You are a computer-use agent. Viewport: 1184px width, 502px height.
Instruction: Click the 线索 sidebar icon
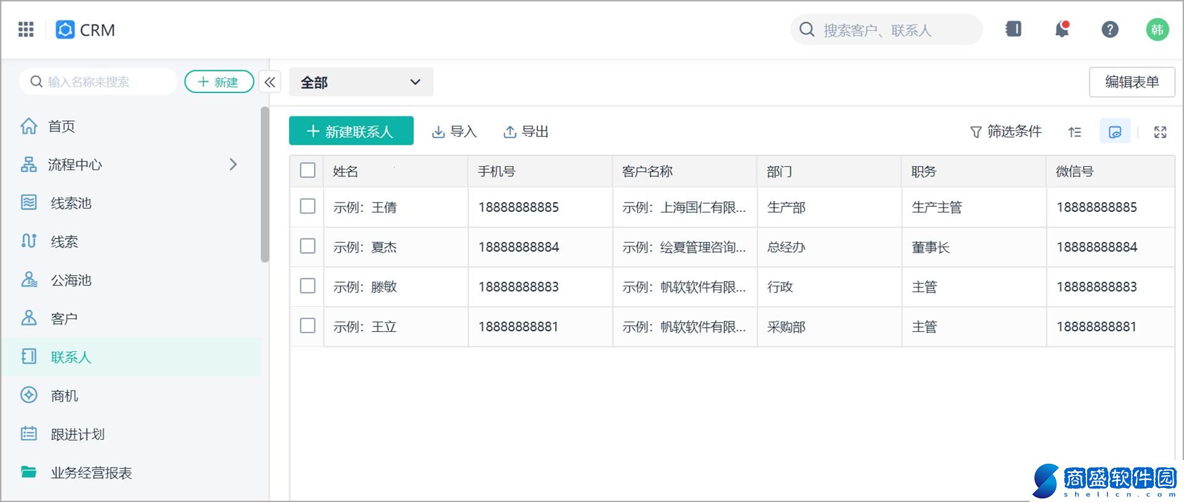click(29, 241)
